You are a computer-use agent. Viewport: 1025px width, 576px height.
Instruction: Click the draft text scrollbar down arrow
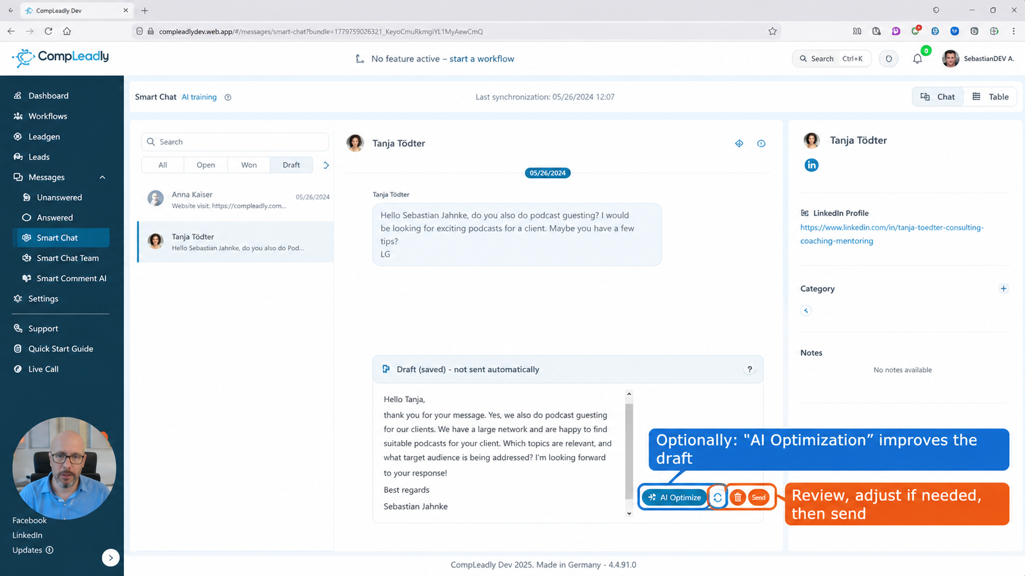point(629,514)
